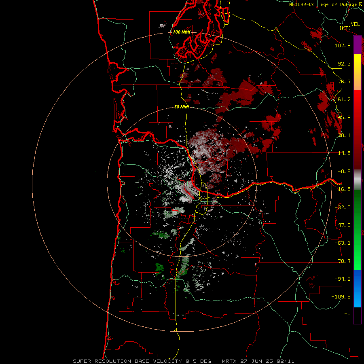Image resolution: width=364 pixels, height=364 pixels.
Task: Click the 92.3 legend value
Action: point(344,63)
